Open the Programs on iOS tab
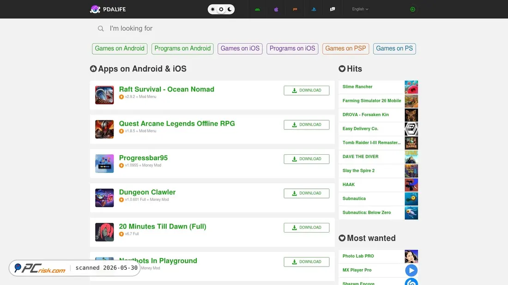 pyautogui.click(x=292, y=48)
